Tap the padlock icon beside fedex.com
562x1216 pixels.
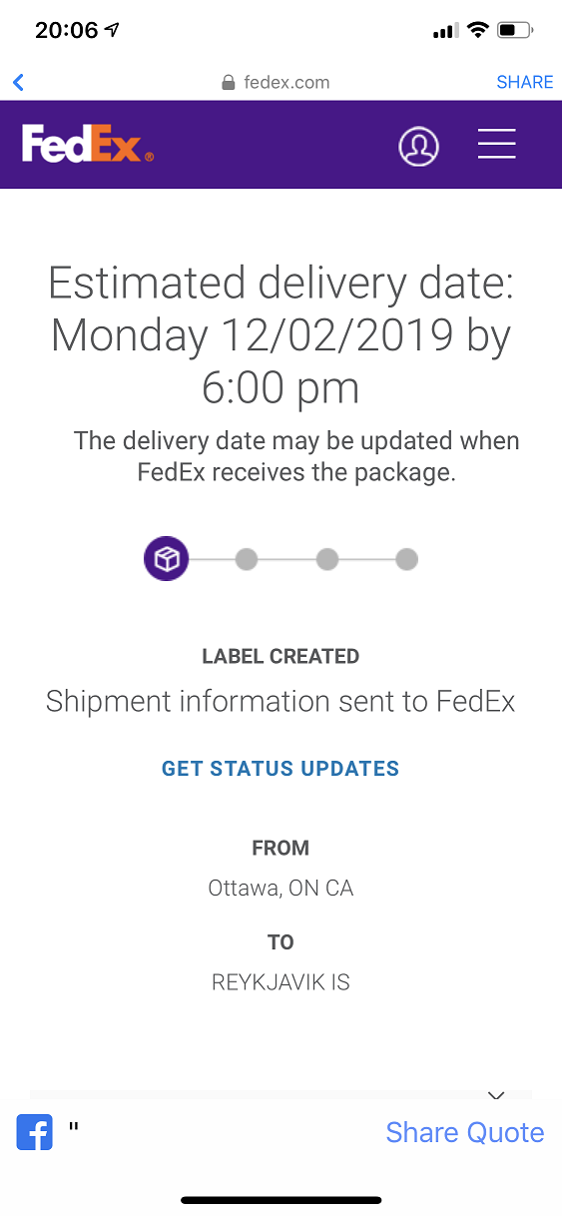coord(229,83)
